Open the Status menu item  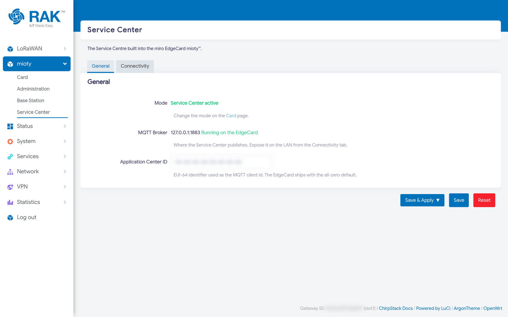(37, 126)
